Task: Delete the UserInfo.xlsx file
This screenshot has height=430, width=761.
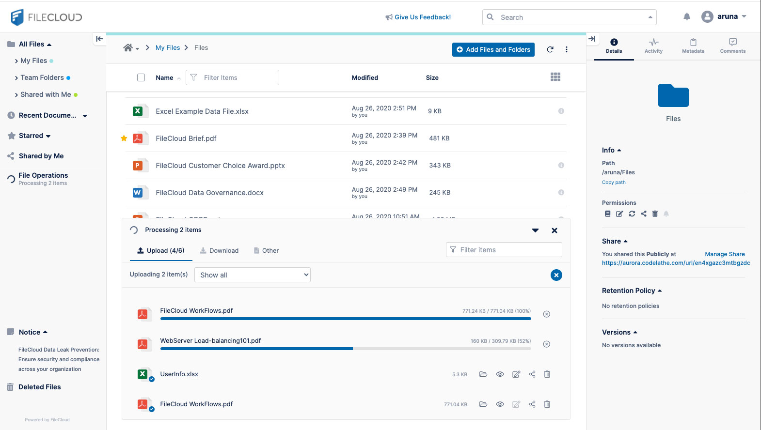Action: (x=547, y=374)
